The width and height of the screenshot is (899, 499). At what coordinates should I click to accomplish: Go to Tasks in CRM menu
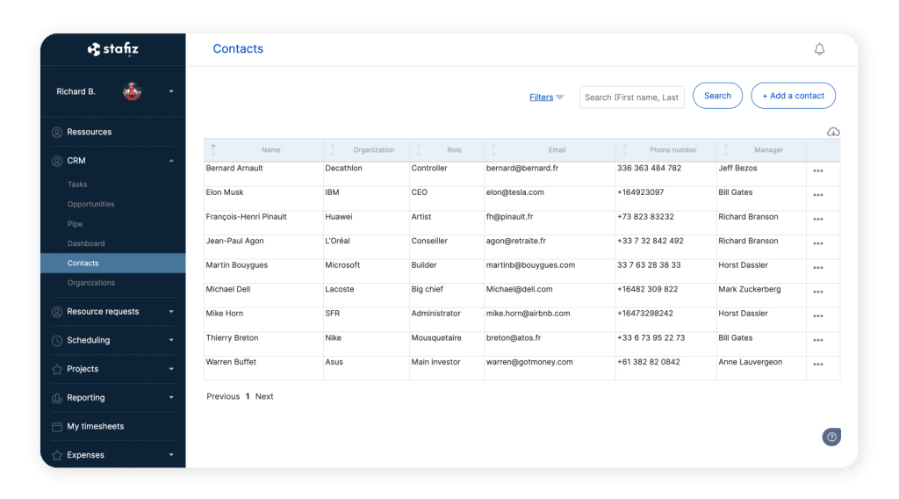point(77,184)
